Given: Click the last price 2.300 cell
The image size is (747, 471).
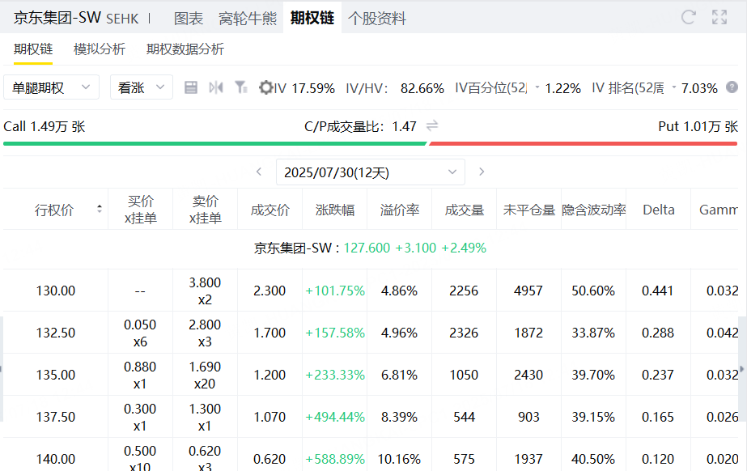Looking at the screenshot, I should pyautogui.click(x=270, y=291).
